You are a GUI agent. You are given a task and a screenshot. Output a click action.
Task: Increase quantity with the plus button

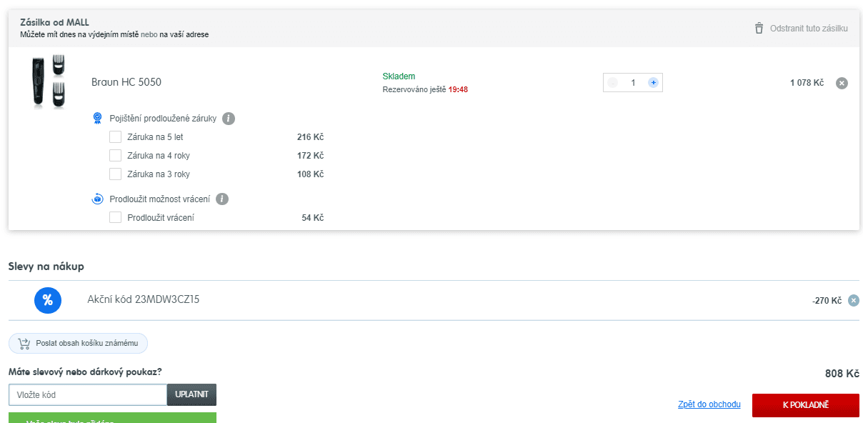pos(653,83)
